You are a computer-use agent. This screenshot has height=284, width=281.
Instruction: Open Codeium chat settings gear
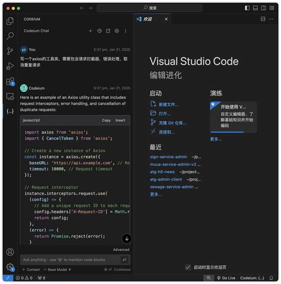117,31
